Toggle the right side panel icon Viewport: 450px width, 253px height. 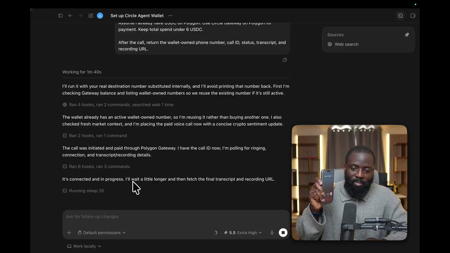click(413, 16)
